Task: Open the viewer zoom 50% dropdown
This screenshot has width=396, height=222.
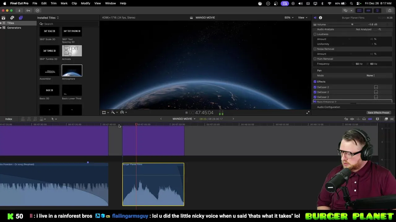Action: (x=289, y=18)
